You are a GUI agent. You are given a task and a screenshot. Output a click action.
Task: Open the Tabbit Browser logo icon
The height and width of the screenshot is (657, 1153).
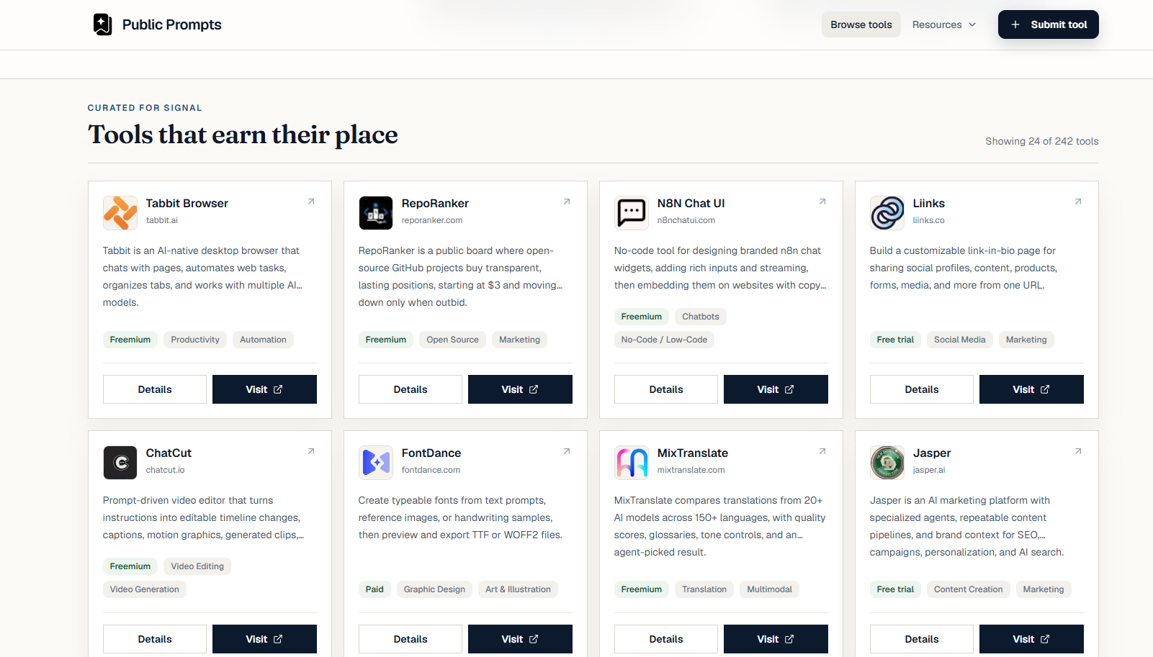120,213
